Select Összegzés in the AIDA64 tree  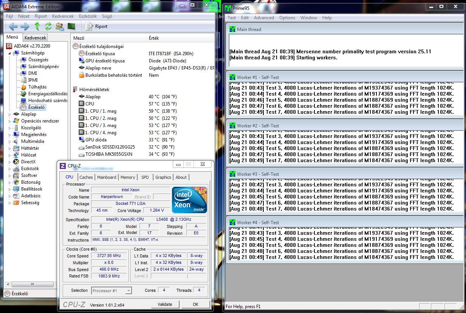tap(38, 60)
